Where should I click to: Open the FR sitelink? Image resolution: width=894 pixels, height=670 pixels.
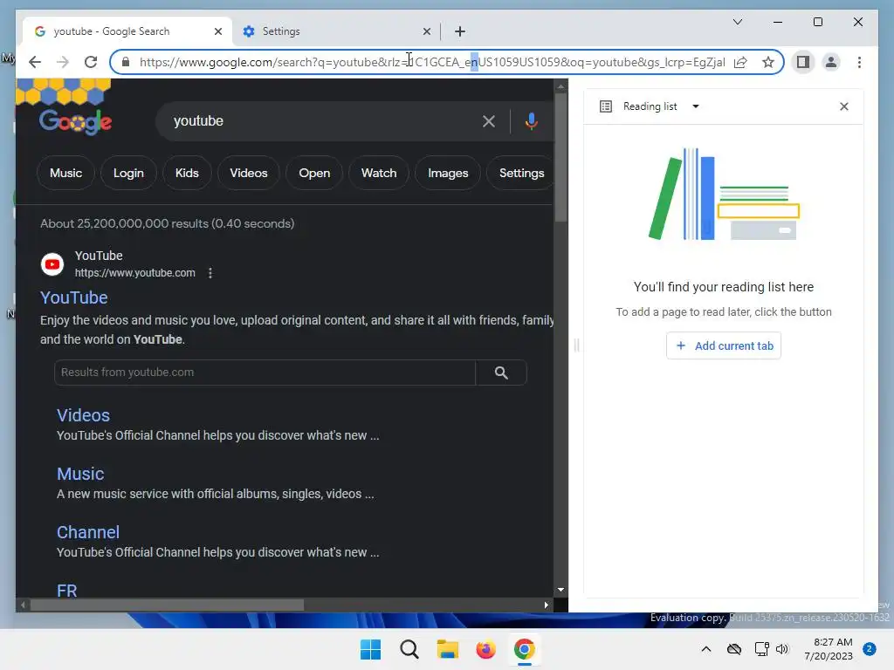(66, 591)
